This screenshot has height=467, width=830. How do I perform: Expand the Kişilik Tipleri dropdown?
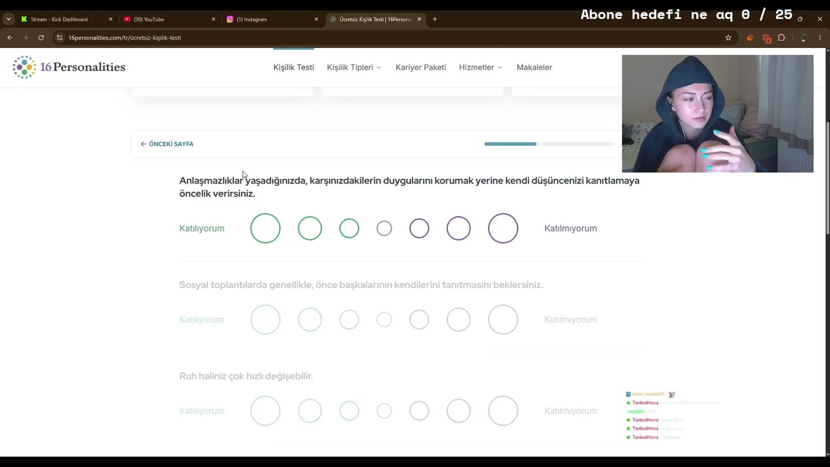pos(354,67)
